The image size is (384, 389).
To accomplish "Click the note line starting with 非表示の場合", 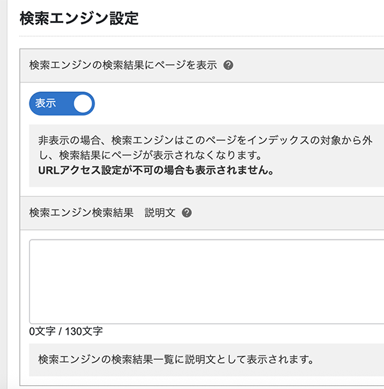I will point(205,140).
